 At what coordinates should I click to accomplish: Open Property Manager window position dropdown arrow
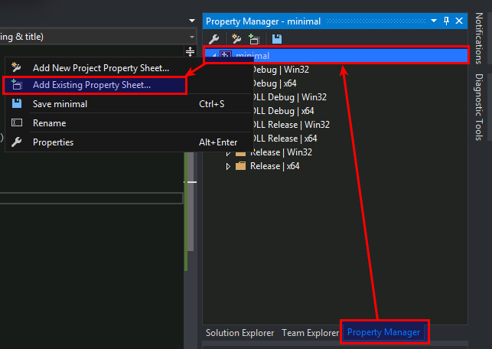[434, 21]
